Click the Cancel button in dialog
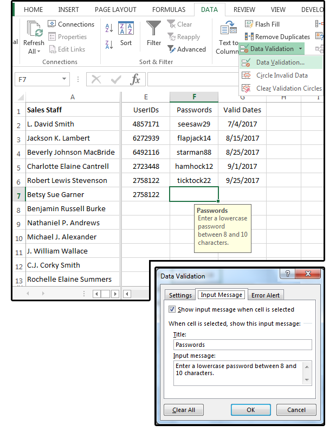Screen dimensions: 336x431 click(x=296, y=410)
